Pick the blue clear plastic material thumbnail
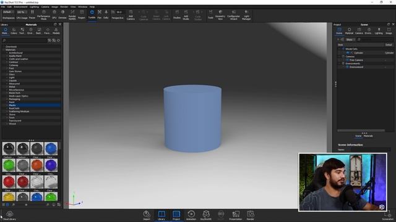Screen dimensions: 396x222 click(x=51, y=149)
